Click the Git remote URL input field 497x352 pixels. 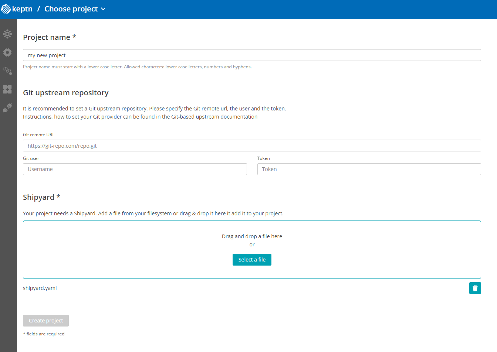(x=252, y=146)
